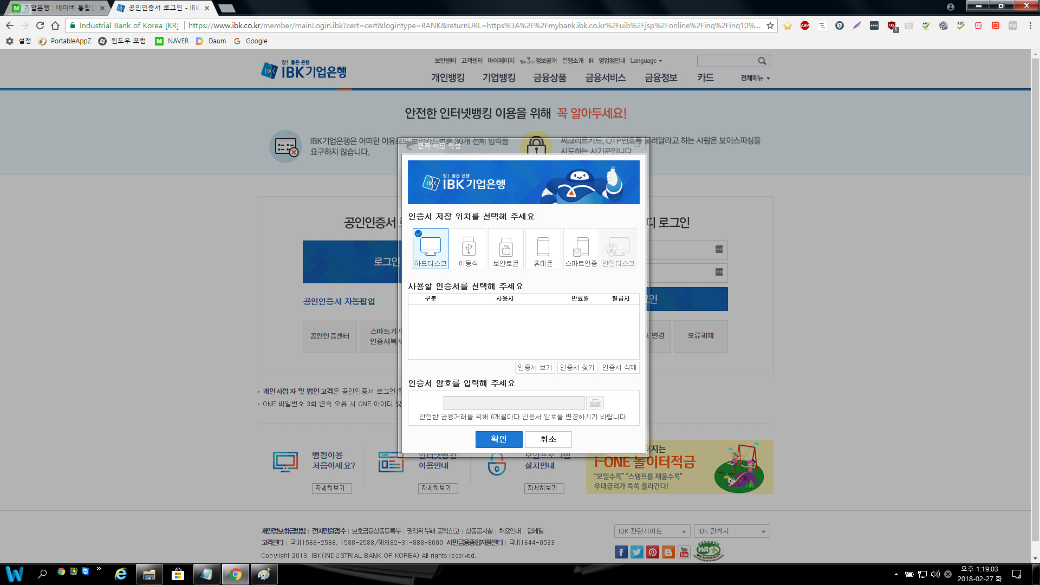1040x585 pixels.
Task: Open File Explorer from the taskbar
Action: pos(149,574)
